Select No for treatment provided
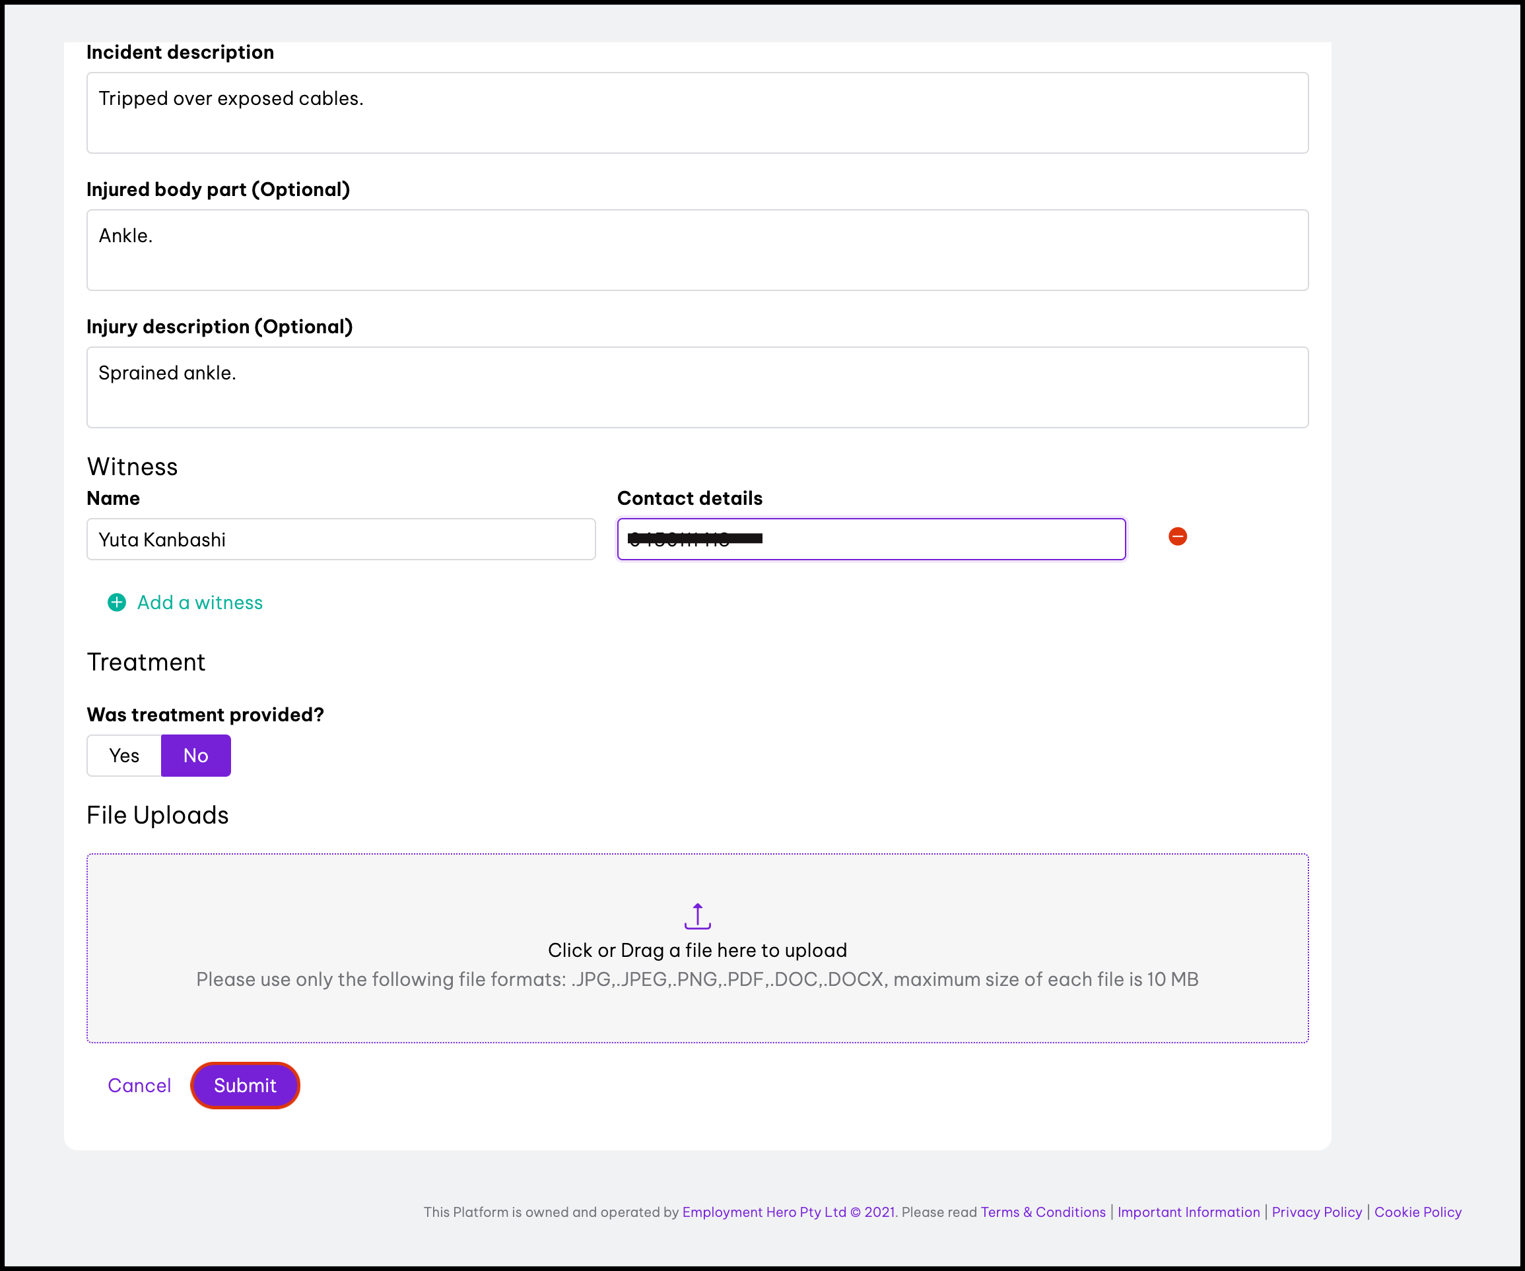Screen dimensions: 1525x1271 pyautogui.click(x=195, y=756)
